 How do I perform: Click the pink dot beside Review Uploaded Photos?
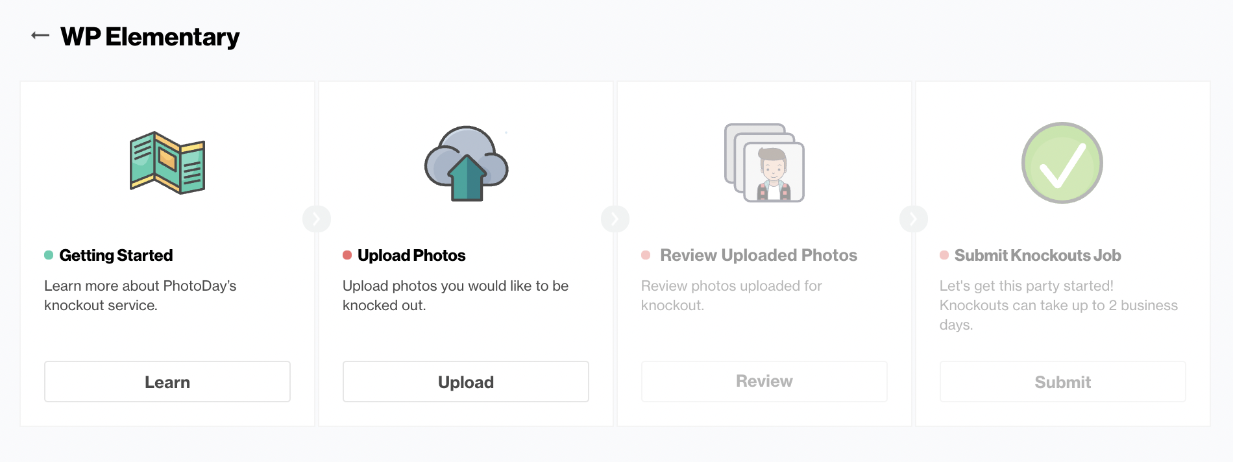(x=646, y=255)
